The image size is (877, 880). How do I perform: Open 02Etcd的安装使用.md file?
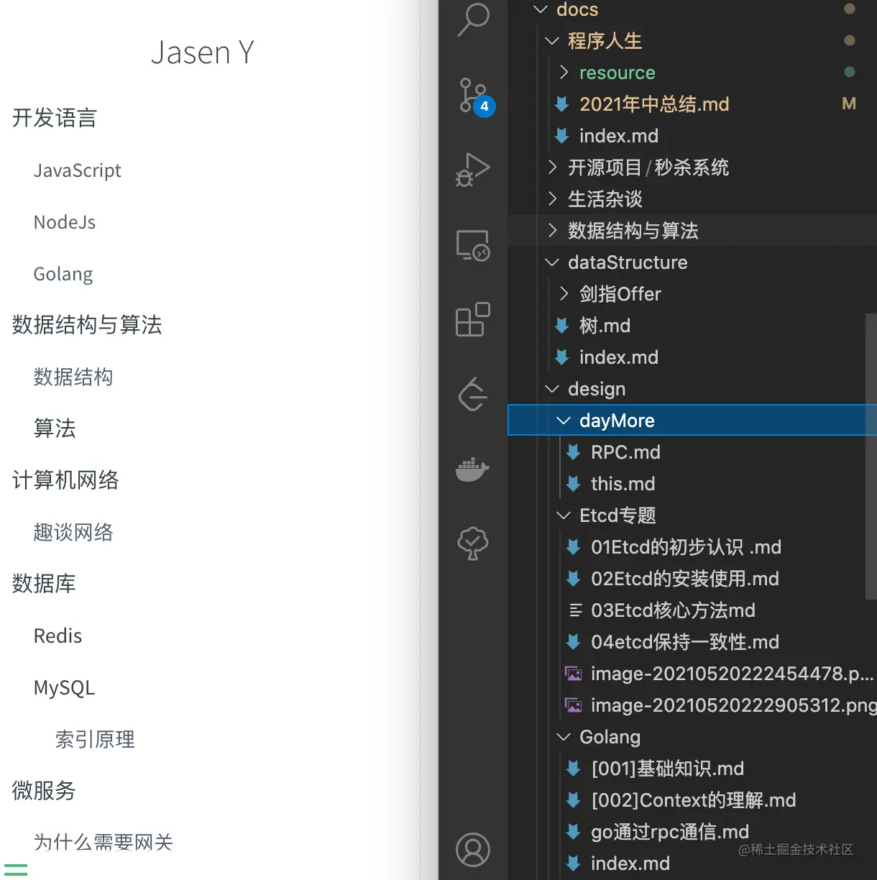pyautogui.click(x=685, y=579)
